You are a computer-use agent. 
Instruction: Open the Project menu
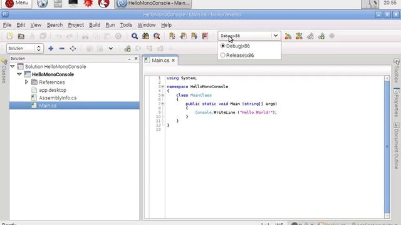(x=76, y=25)
